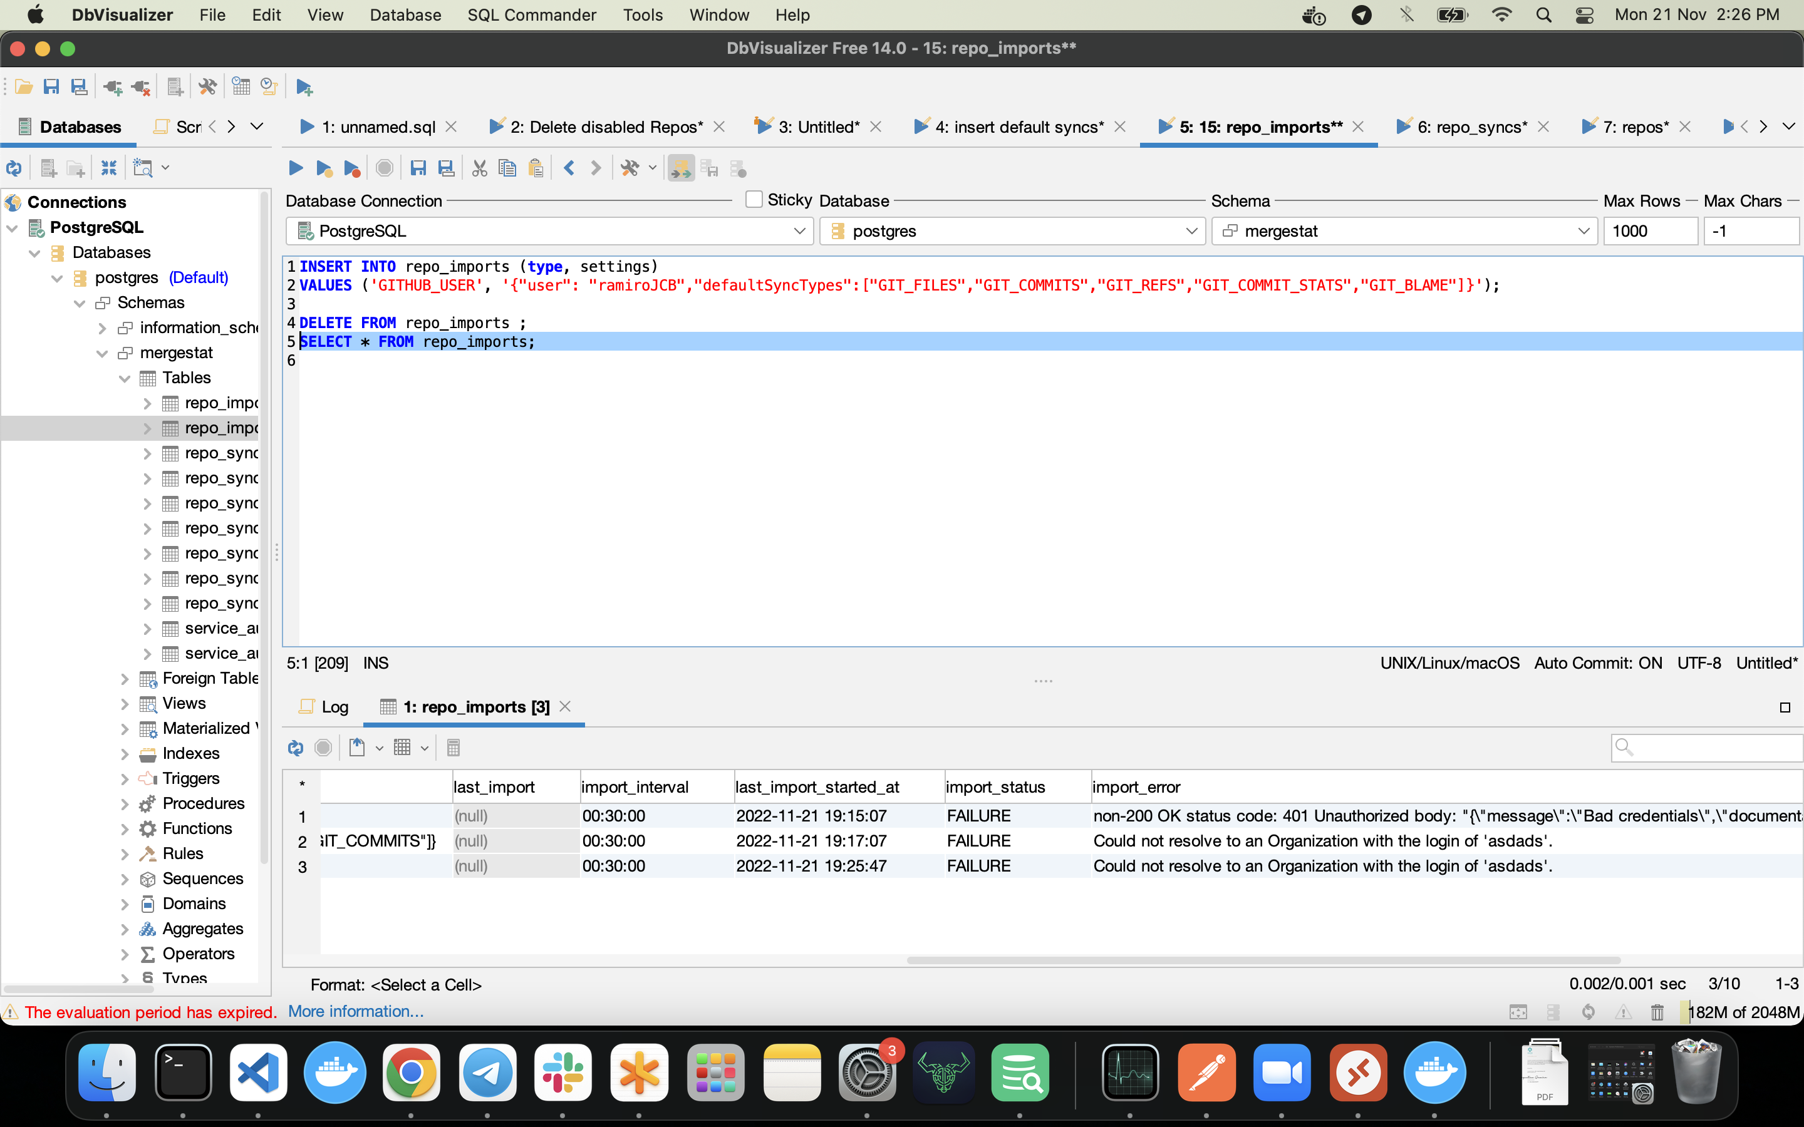Screen dimensions: 1804x1127
Task: Click the Max Rows input showing 1000
Action: 1650,231
